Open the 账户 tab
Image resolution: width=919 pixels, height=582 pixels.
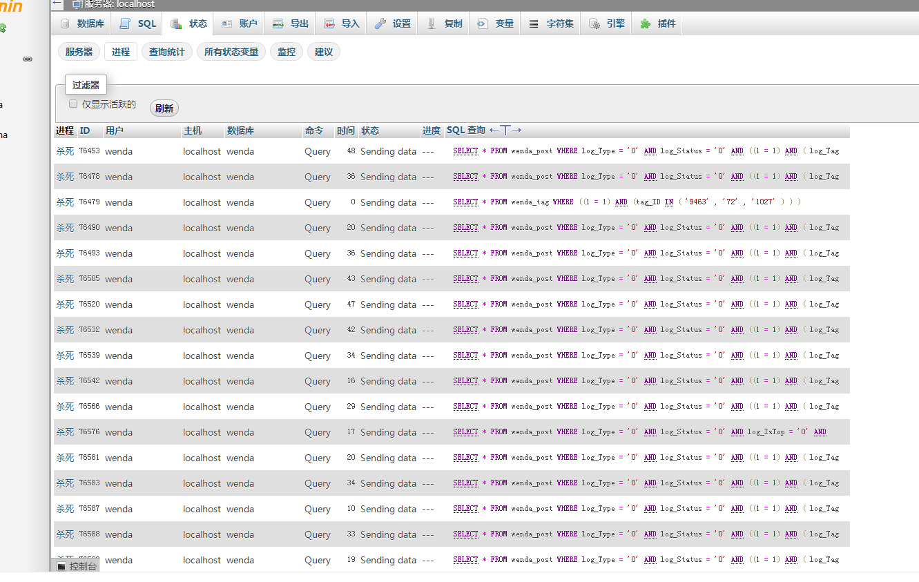point(240,23)
